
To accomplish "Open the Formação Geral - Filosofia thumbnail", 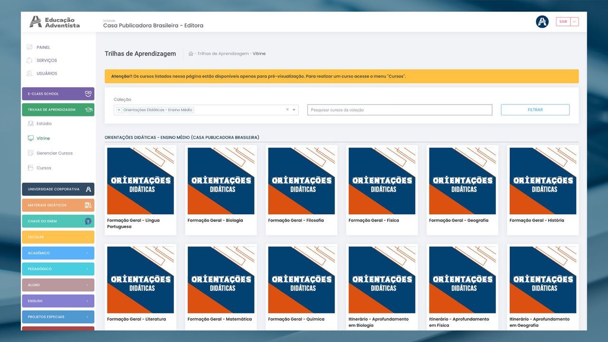I will coord(302,181).
